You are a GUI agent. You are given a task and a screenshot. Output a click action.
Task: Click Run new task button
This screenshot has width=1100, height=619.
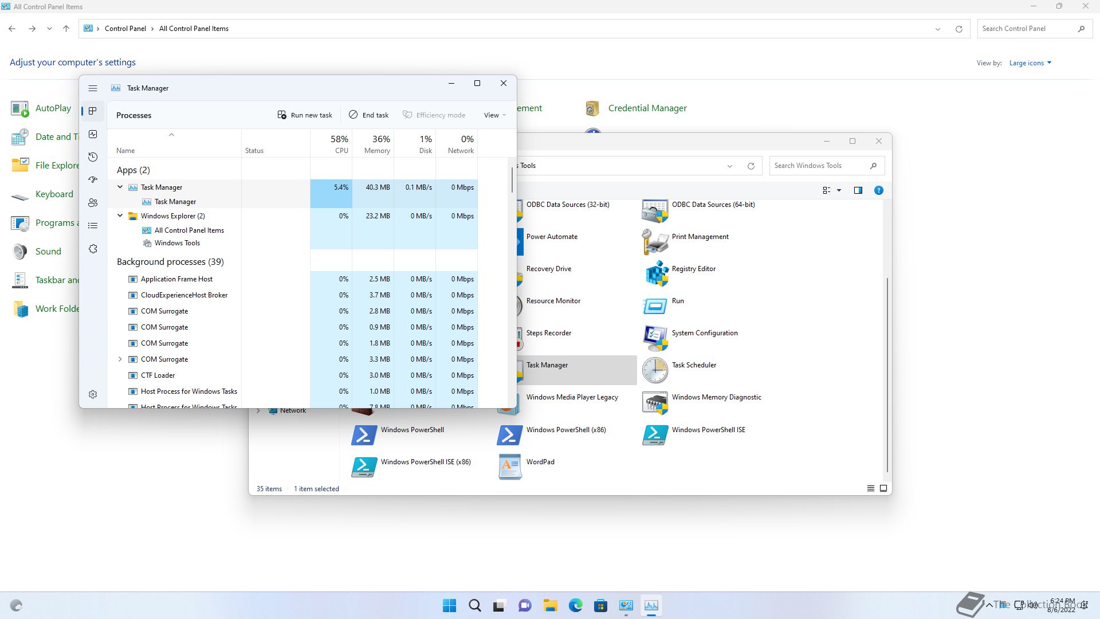click(305, 115)
